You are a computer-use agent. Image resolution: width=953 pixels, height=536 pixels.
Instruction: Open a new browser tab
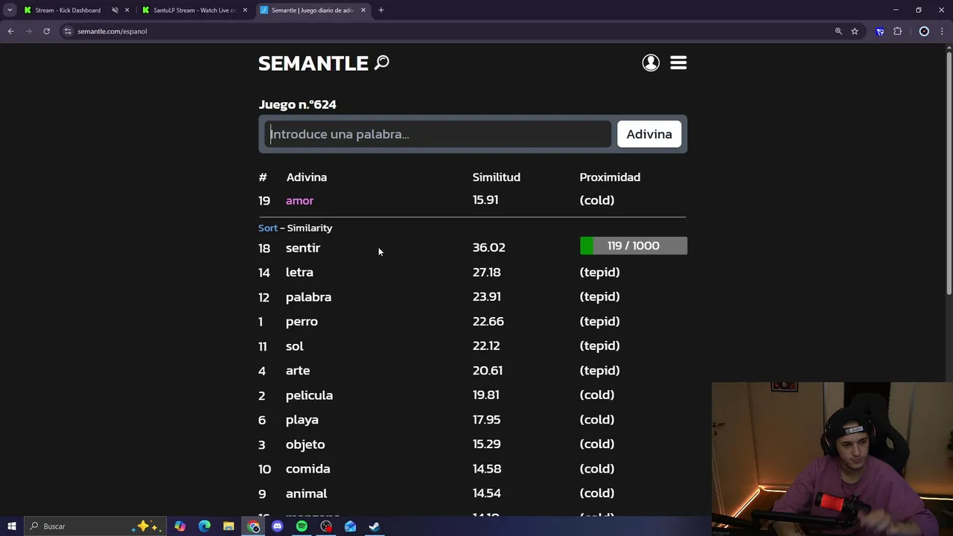(x=381, y=10)
